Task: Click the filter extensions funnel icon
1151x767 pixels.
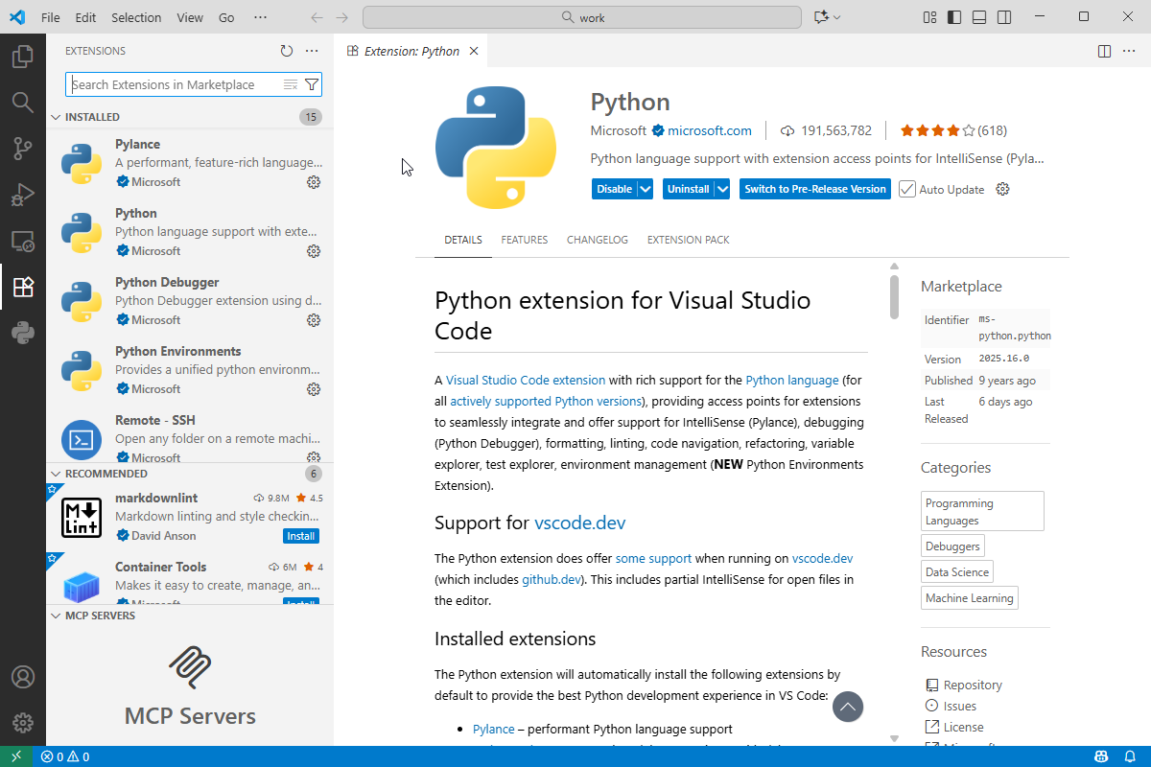Action: pyautogui.click(x=312, y=84)
